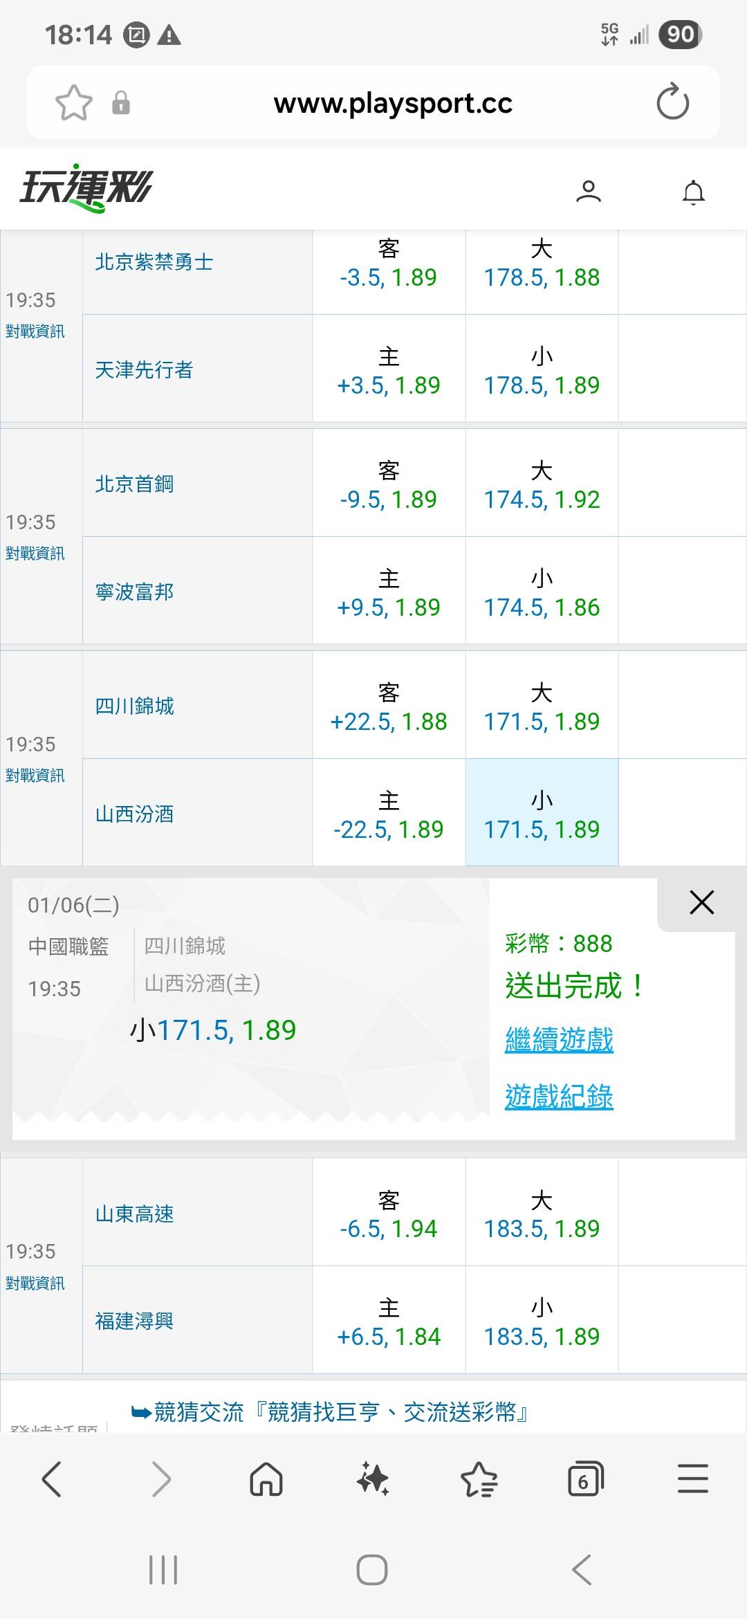Open the tab switcher showing 6 tabs

pyautogui.click(x=585, y=1480)
